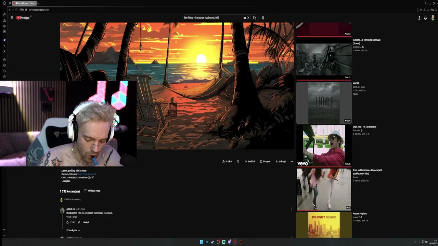Run search with magnifying glass button
Viewport: 438px width, 246px height.
click(254, 18)
